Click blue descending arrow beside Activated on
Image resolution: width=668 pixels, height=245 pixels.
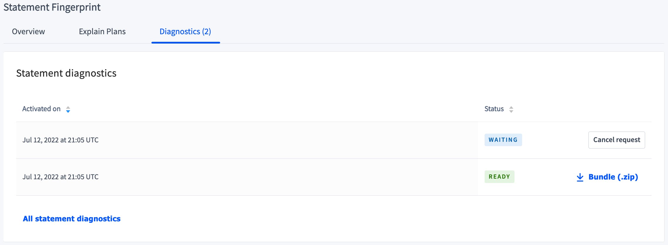(68, 111)
